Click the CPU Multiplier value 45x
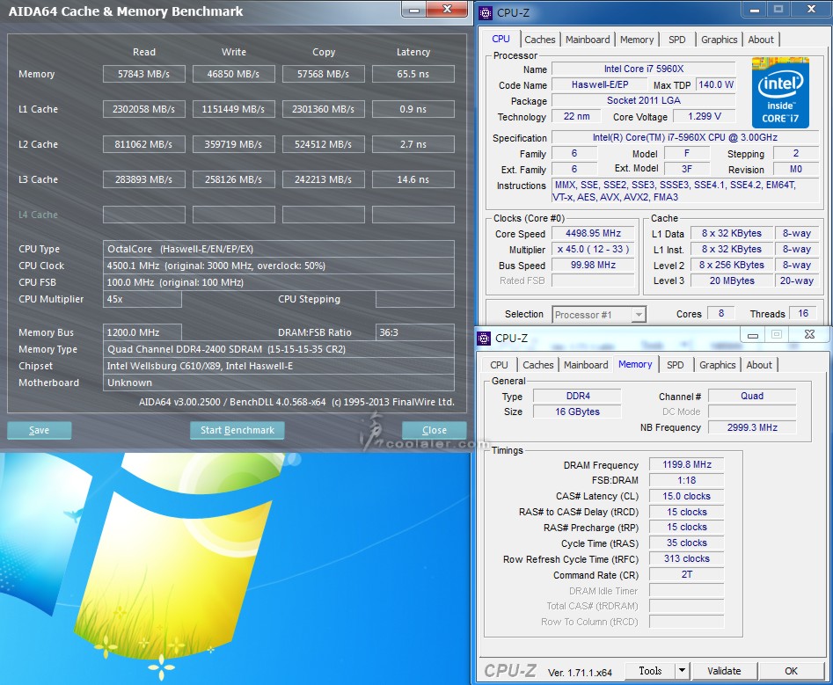This screenshot has width=833, height=685. [142, 299]
